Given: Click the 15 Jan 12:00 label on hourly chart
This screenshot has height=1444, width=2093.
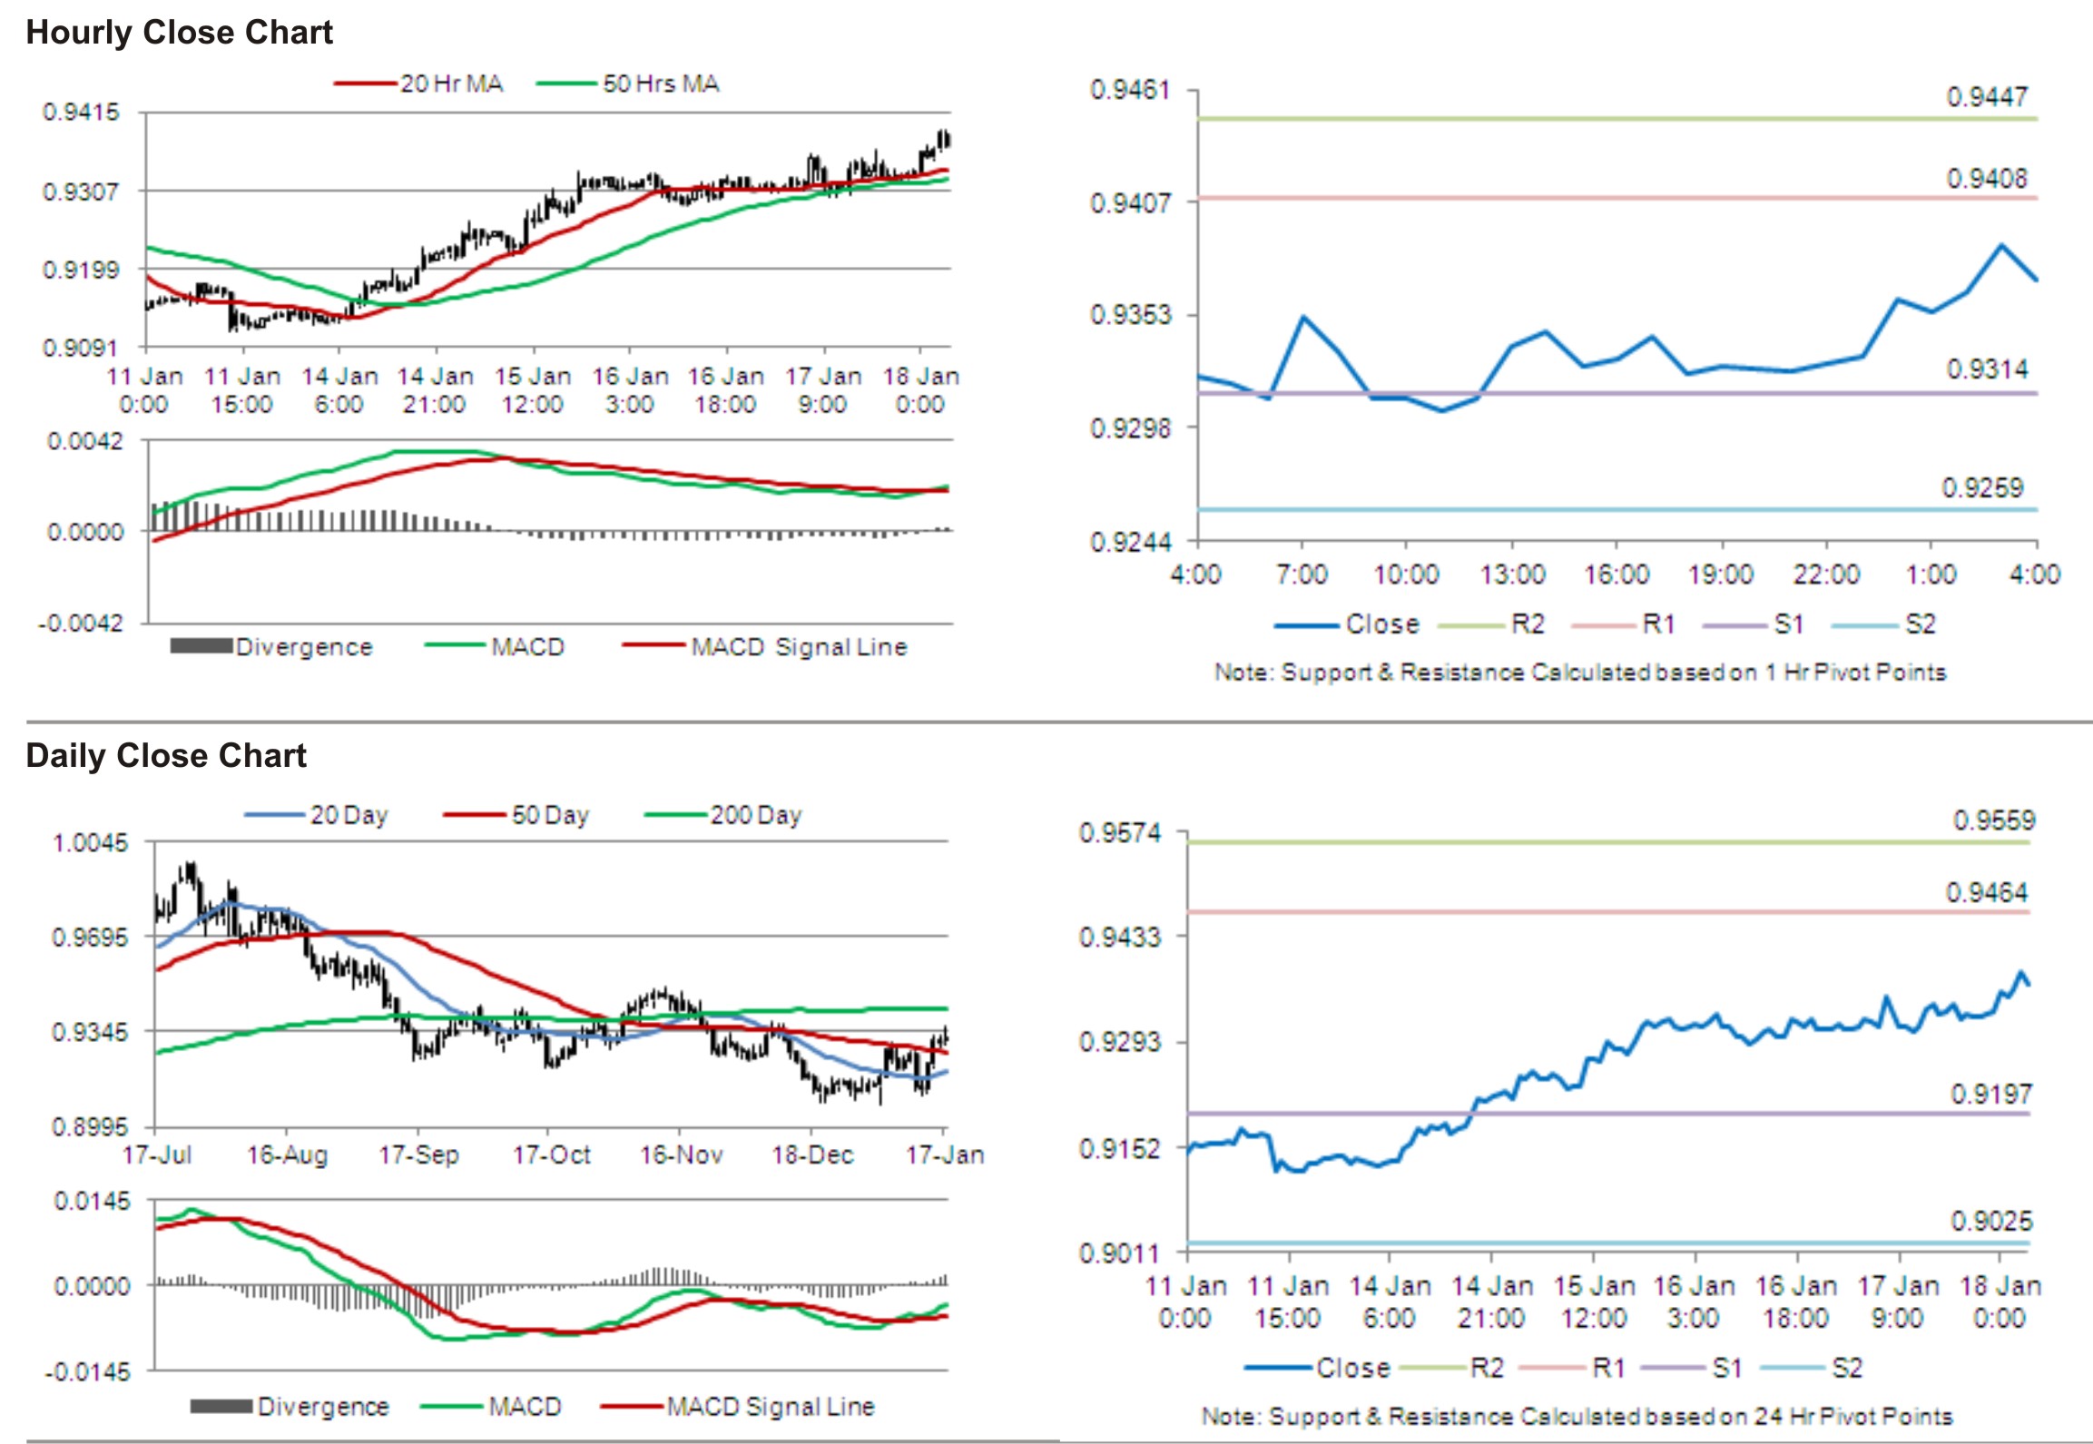Looking at the screenshot, I should pos(533,390).
